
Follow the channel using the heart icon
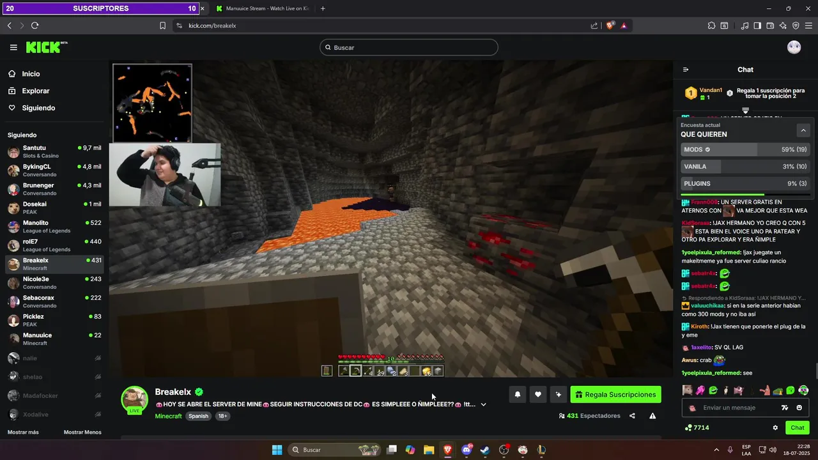click(538, 395)
